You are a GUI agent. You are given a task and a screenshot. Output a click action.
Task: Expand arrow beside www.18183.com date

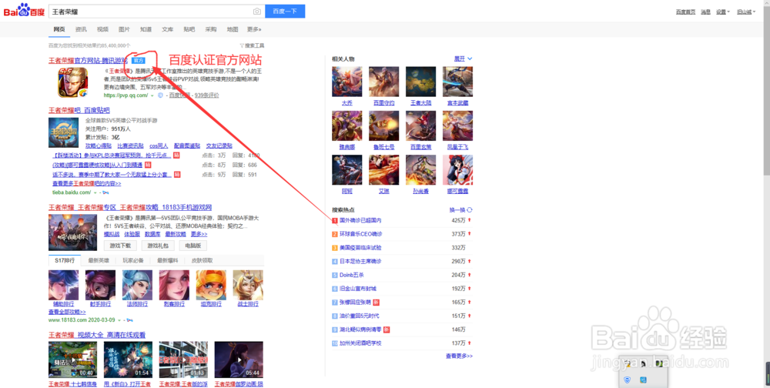pyautogui.click(x=119, y=321)
